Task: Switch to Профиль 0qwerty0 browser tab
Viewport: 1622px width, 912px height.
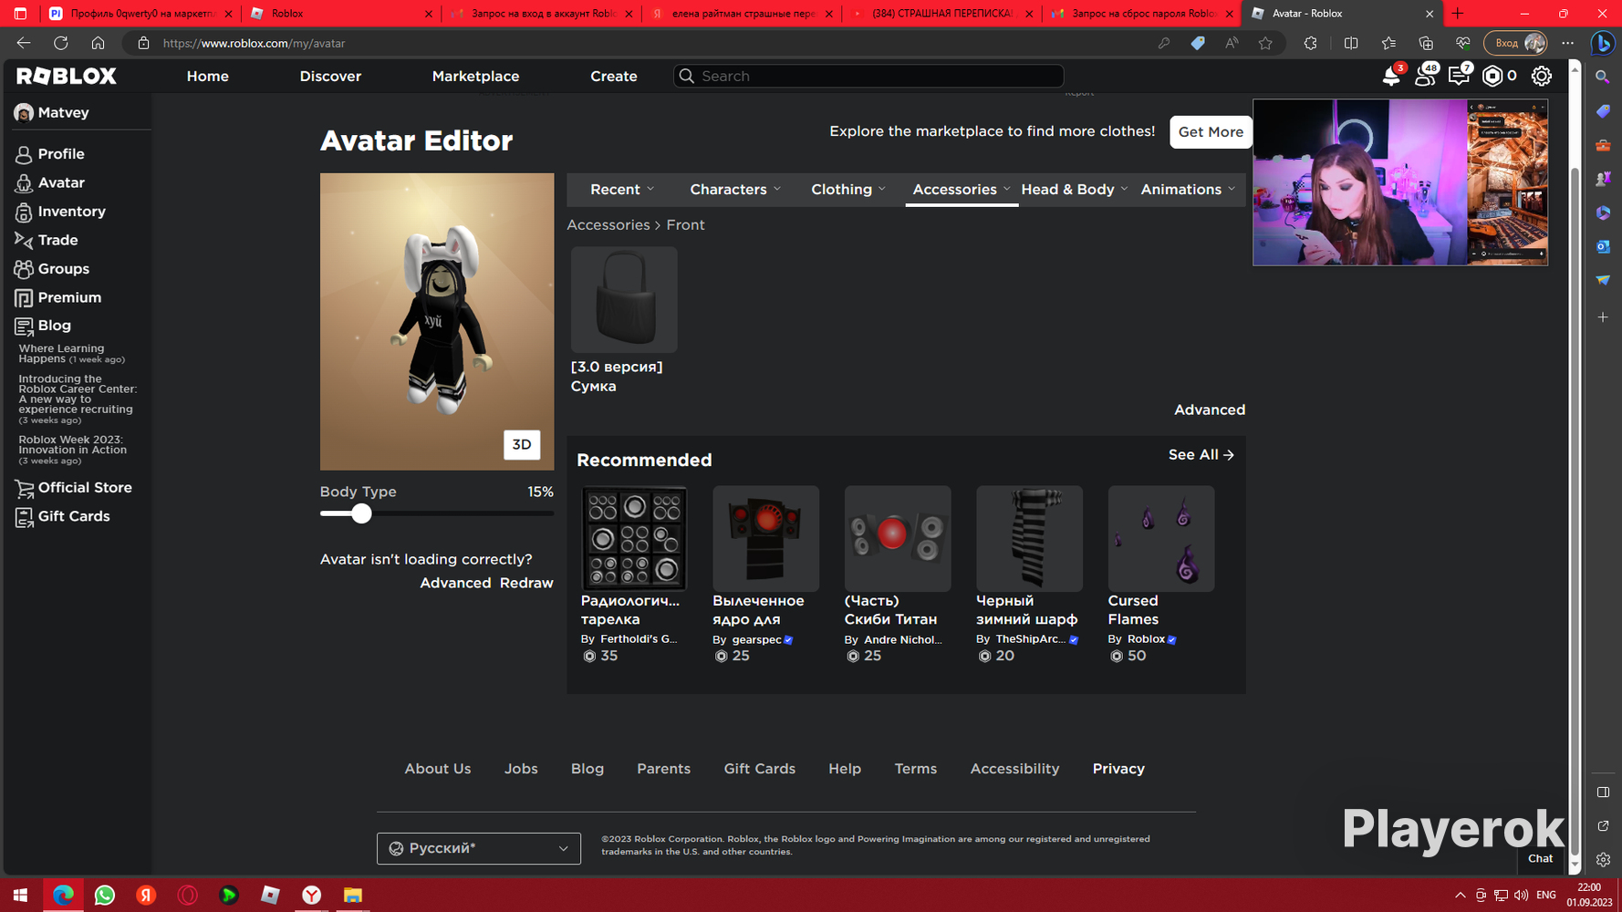Action: [x=140, y=14]
